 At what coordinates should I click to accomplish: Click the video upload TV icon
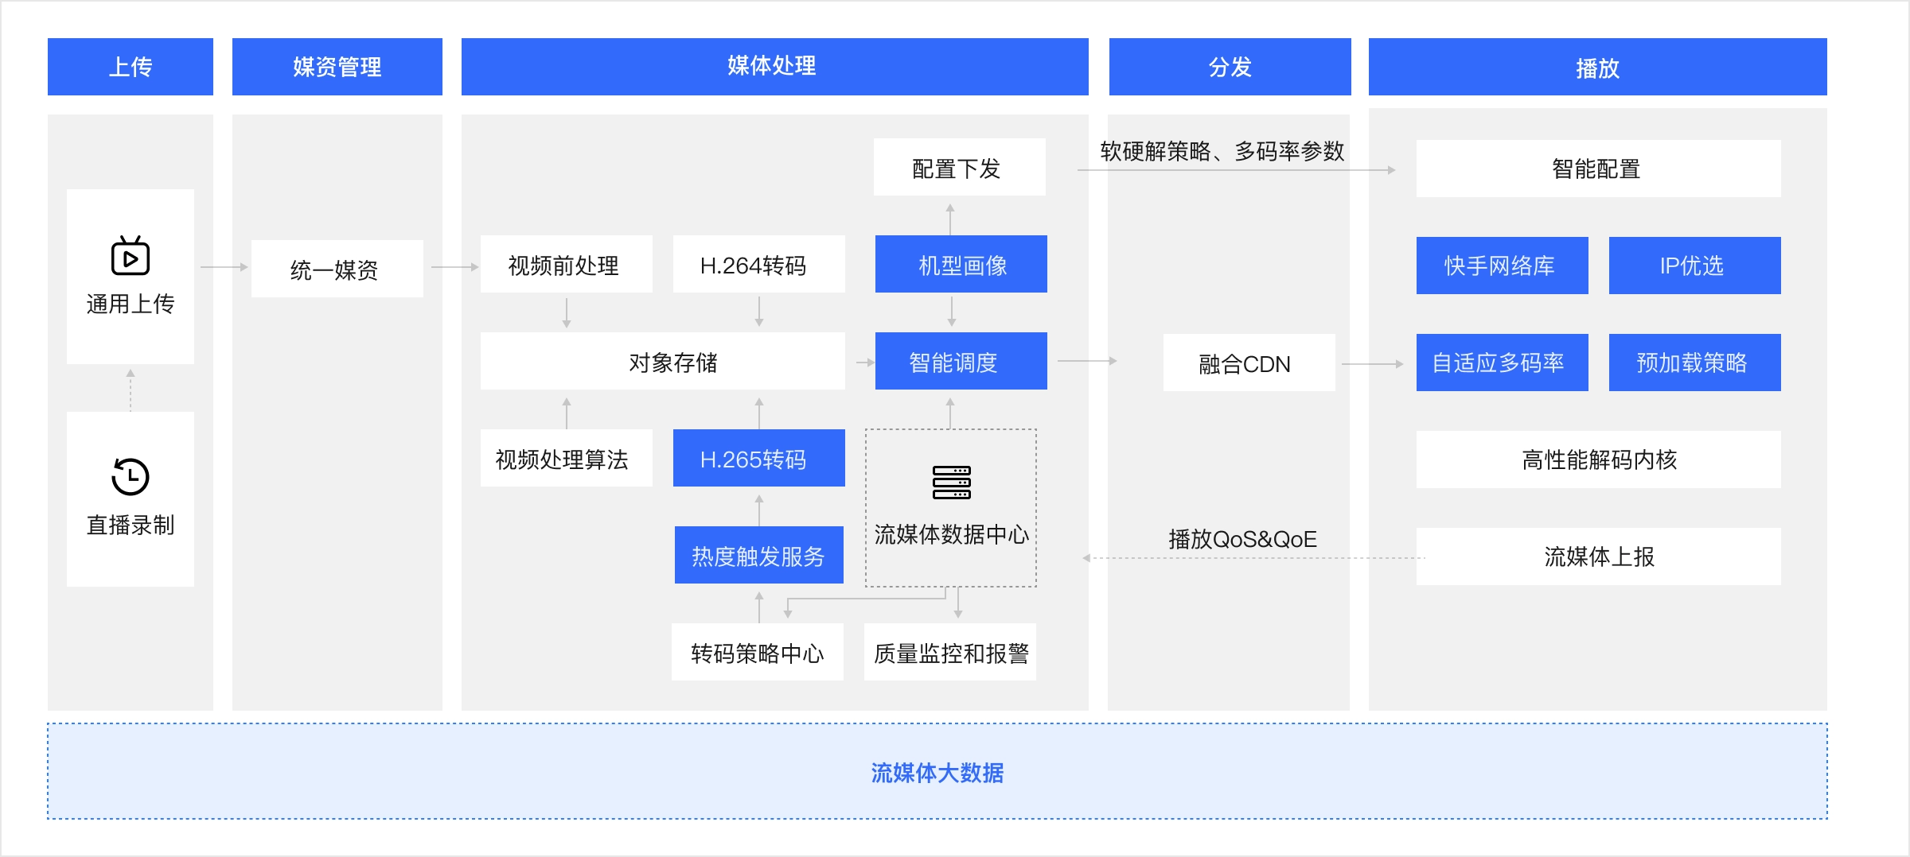click(131, 256)
